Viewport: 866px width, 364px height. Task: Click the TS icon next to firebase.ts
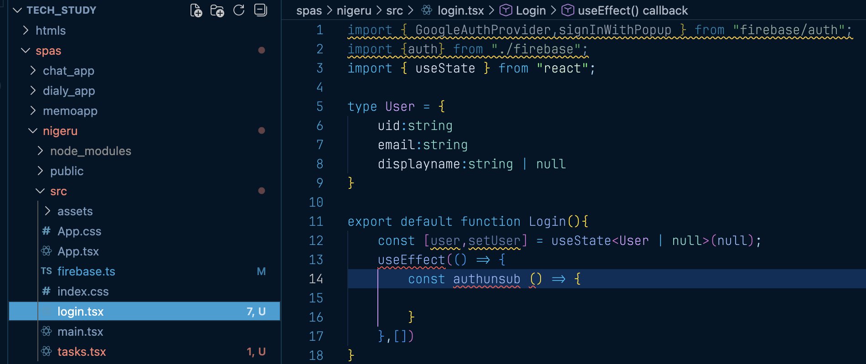click(x=46, y=271)
